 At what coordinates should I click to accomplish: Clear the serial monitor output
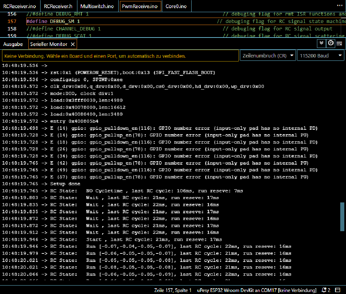coord(339,43)
